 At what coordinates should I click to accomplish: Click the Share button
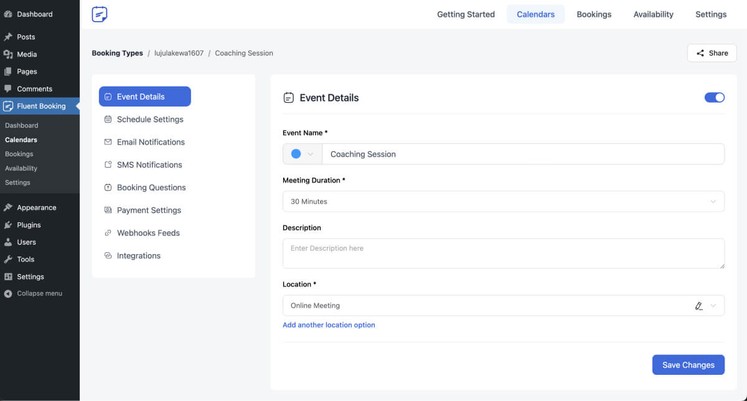pyautogui.click(x=712, y=53)
